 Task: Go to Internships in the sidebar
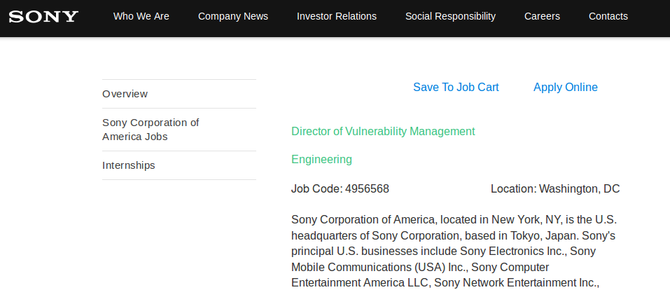129,165
